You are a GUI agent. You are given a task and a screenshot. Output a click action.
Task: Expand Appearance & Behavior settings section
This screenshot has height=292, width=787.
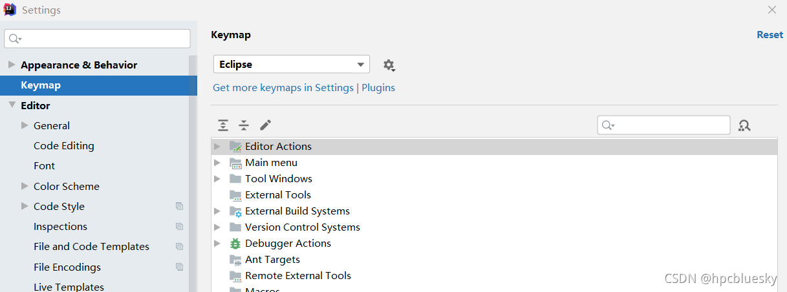[x=12, y=65]
